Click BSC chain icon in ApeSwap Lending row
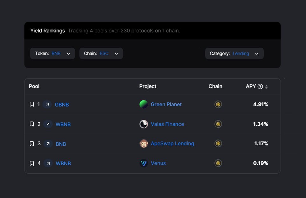 coord(218,144)
